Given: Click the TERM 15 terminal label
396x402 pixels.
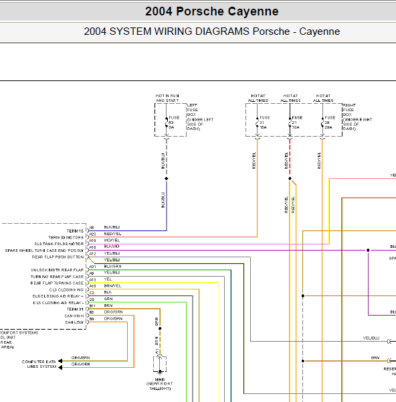Looking at the screenshot, I should (75, 231).
